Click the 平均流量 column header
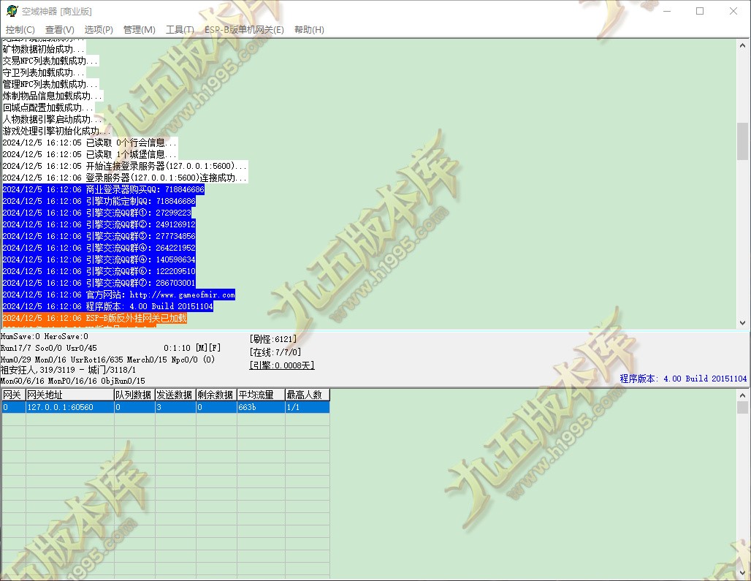751x581 pixels. 261,395
